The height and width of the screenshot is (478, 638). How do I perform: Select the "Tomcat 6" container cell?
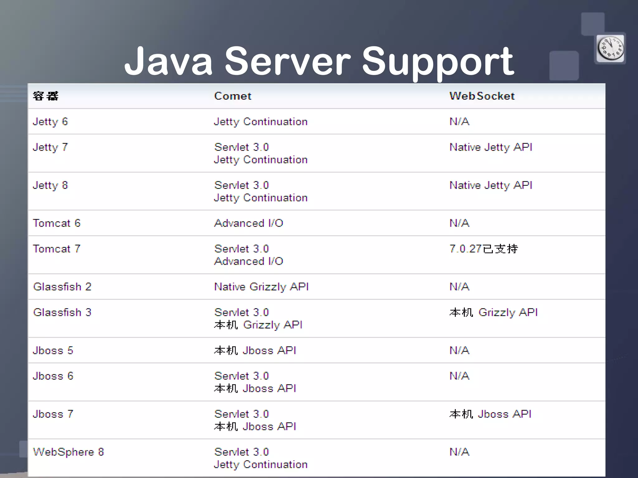(x=57, y=223)
